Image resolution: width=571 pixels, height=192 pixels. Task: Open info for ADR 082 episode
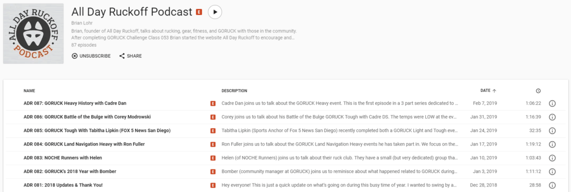[551, 171]
